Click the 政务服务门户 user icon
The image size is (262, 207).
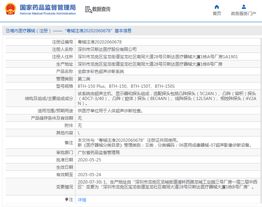(244, 7)
